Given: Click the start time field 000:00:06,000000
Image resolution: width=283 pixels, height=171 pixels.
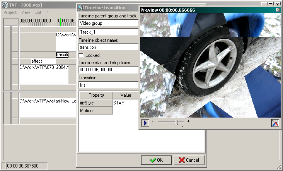Looking at the screenshot, I should click(x=109, y=70).
